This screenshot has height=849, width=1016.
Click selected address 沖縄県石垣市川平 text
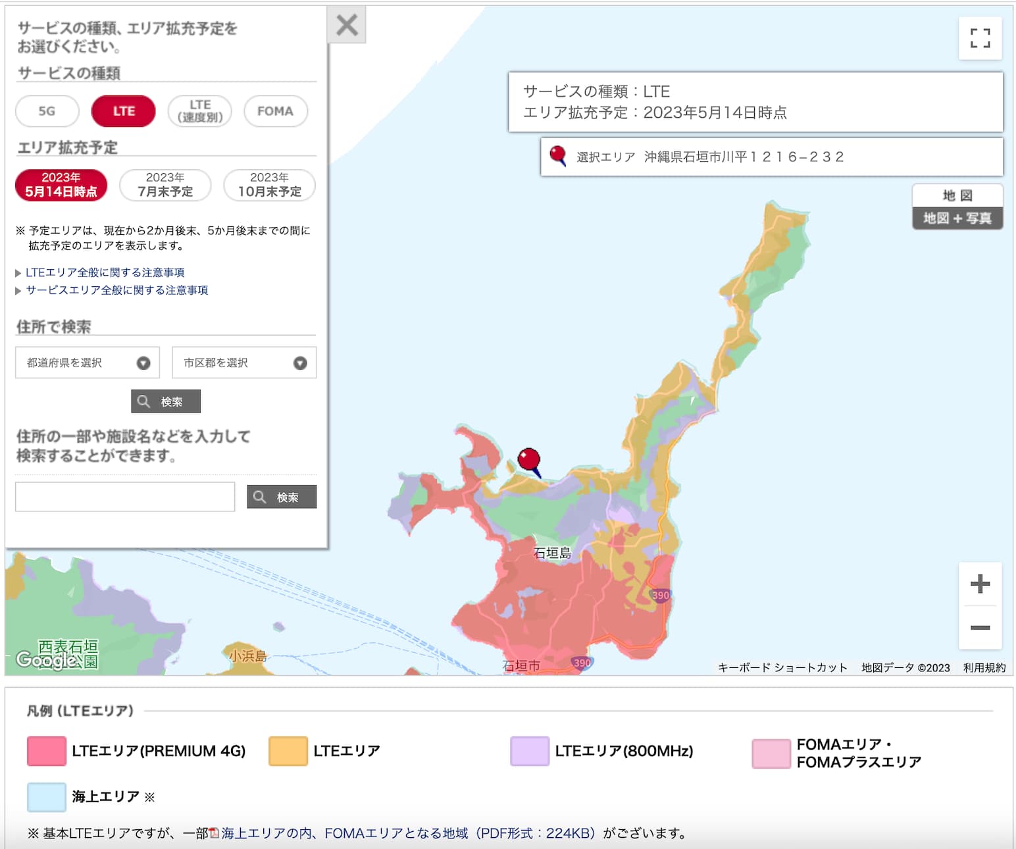click(x=744, y=157)
